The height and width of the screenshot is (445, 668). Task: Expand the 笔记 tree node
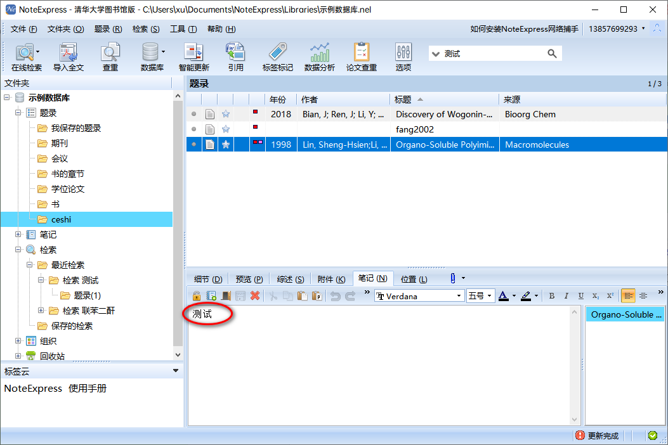click(18, 234)
